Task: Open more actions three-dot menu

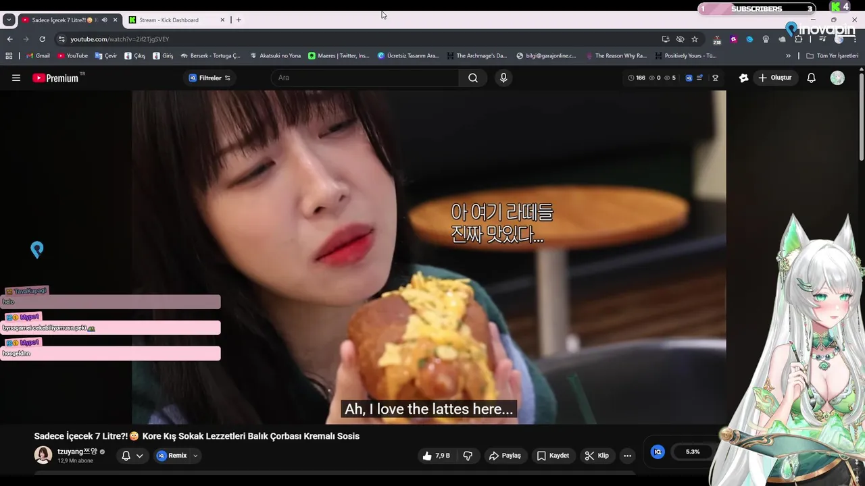Action: click(x=627, y=456)
